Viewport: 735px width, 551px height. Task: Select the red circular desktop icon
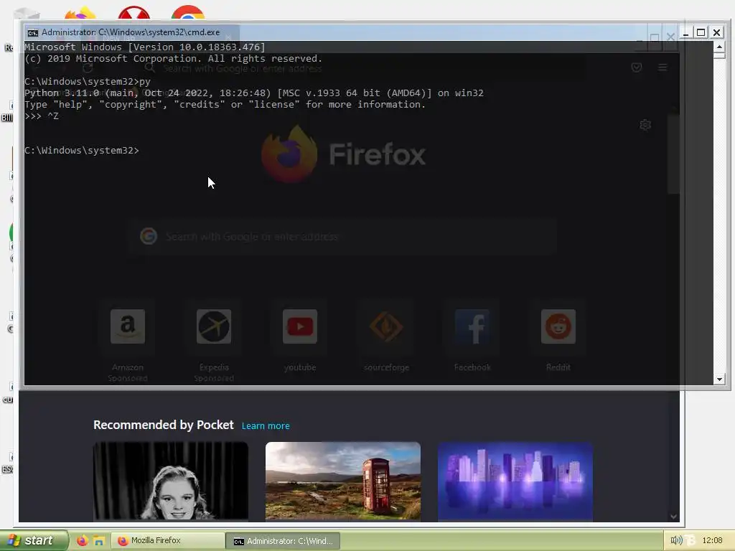pos(134,13)
